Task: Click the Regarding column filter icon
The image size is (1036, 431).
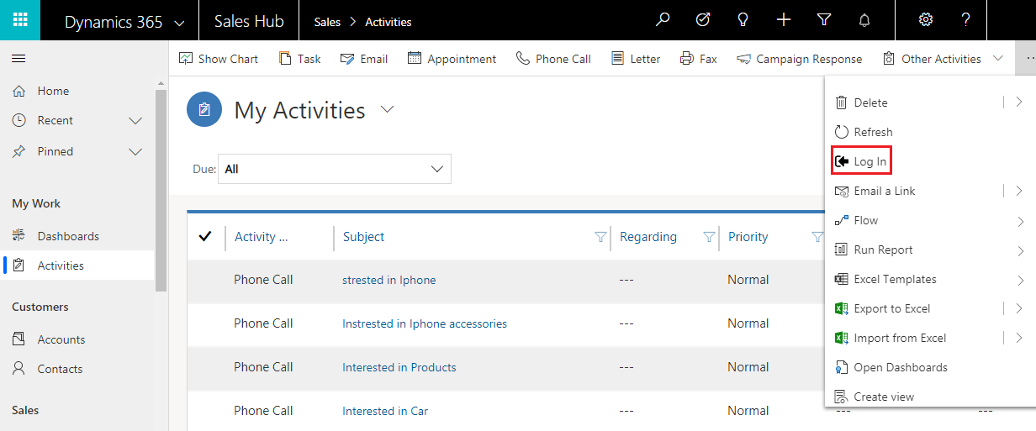Action: [709, 237]
